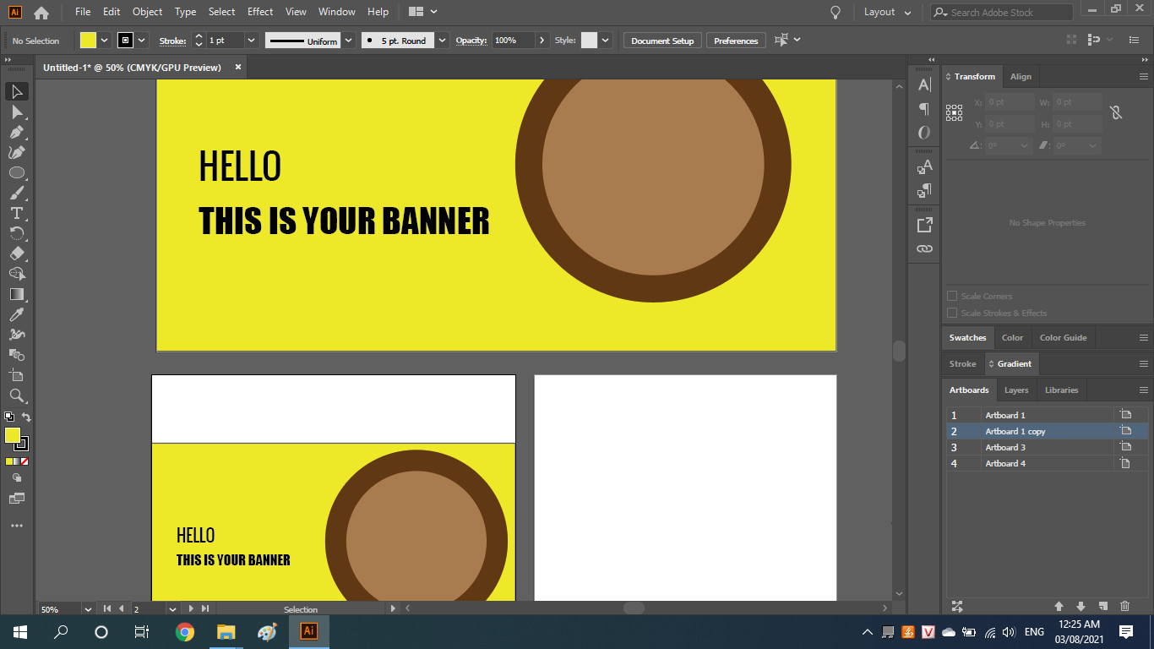The height and width of the screenshot is (649, 1154).
Task: Select the Paintbrush tool
Action: point(17,193)
